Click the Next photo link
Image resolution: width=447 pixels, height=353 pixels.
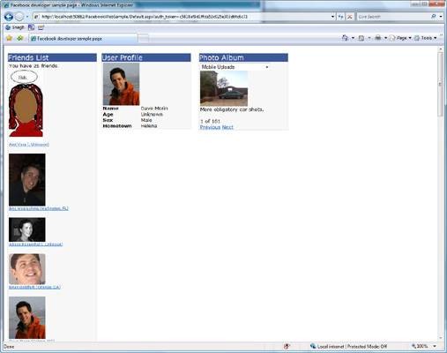coord(227,127)
